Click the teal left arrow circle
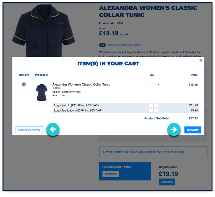215x197 pixels. coord(53,129)
